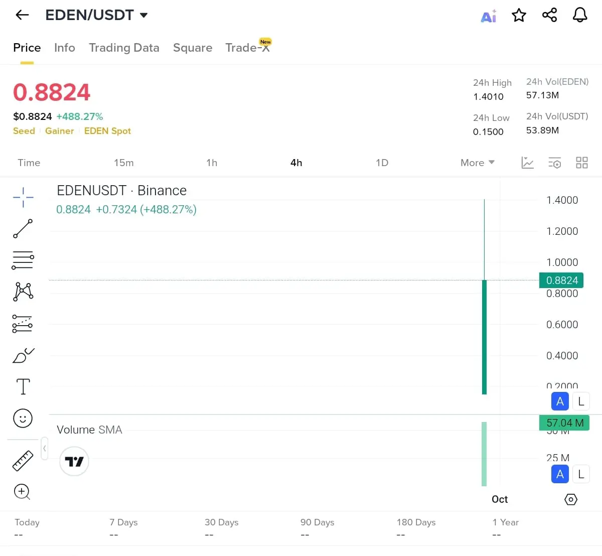Screen dimensions: 602x556
Task: Click the Volume SMA indicator label
Action: pyautogui.click(x=89, y=430)
